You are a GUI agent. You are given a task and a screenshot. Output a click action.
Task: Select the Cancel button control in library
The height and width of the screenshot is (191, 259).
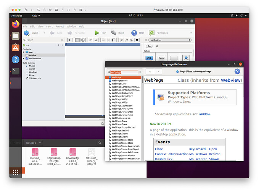[x=161, y=58]
